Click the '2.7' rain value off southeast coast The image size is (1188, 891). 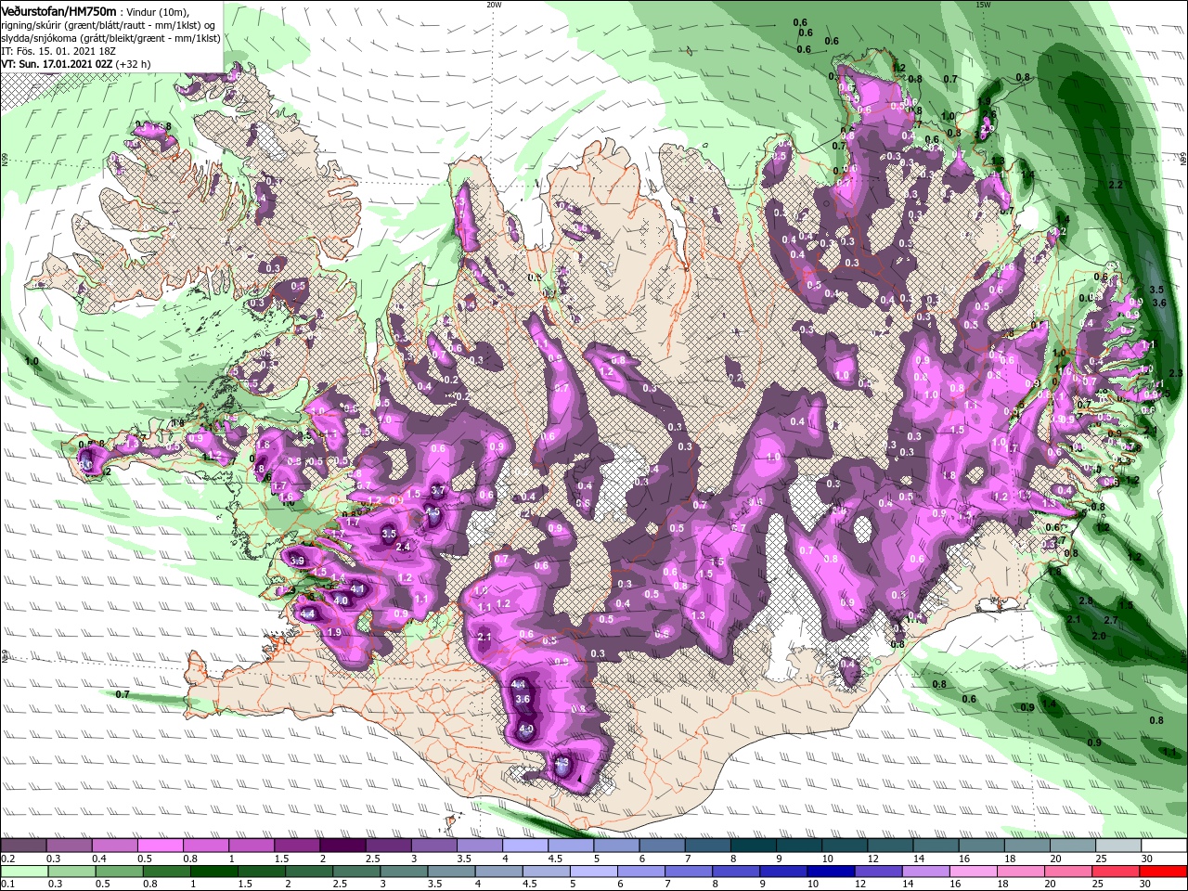point(1110,619)
